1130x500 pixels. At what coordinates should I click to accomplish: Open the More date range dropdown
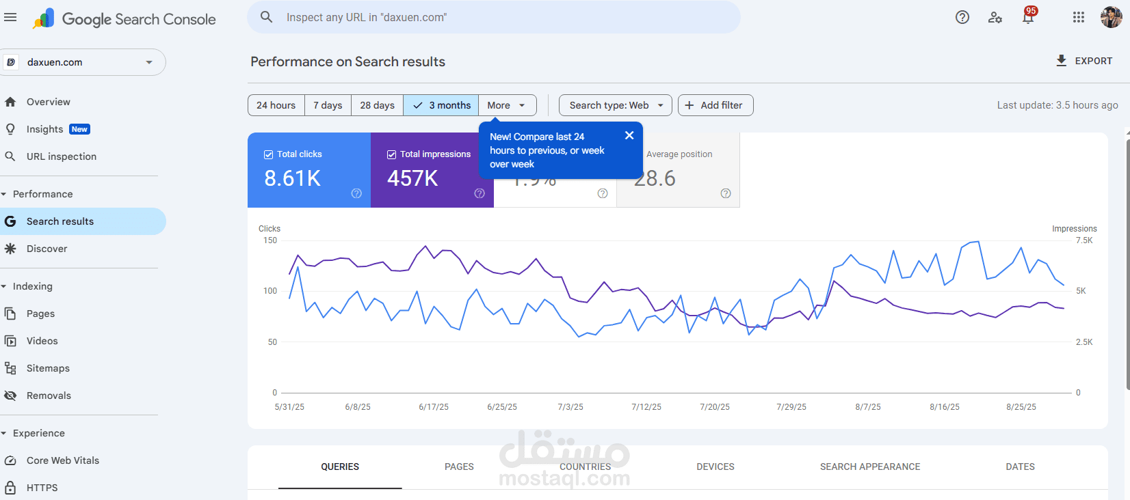(507, 105)
